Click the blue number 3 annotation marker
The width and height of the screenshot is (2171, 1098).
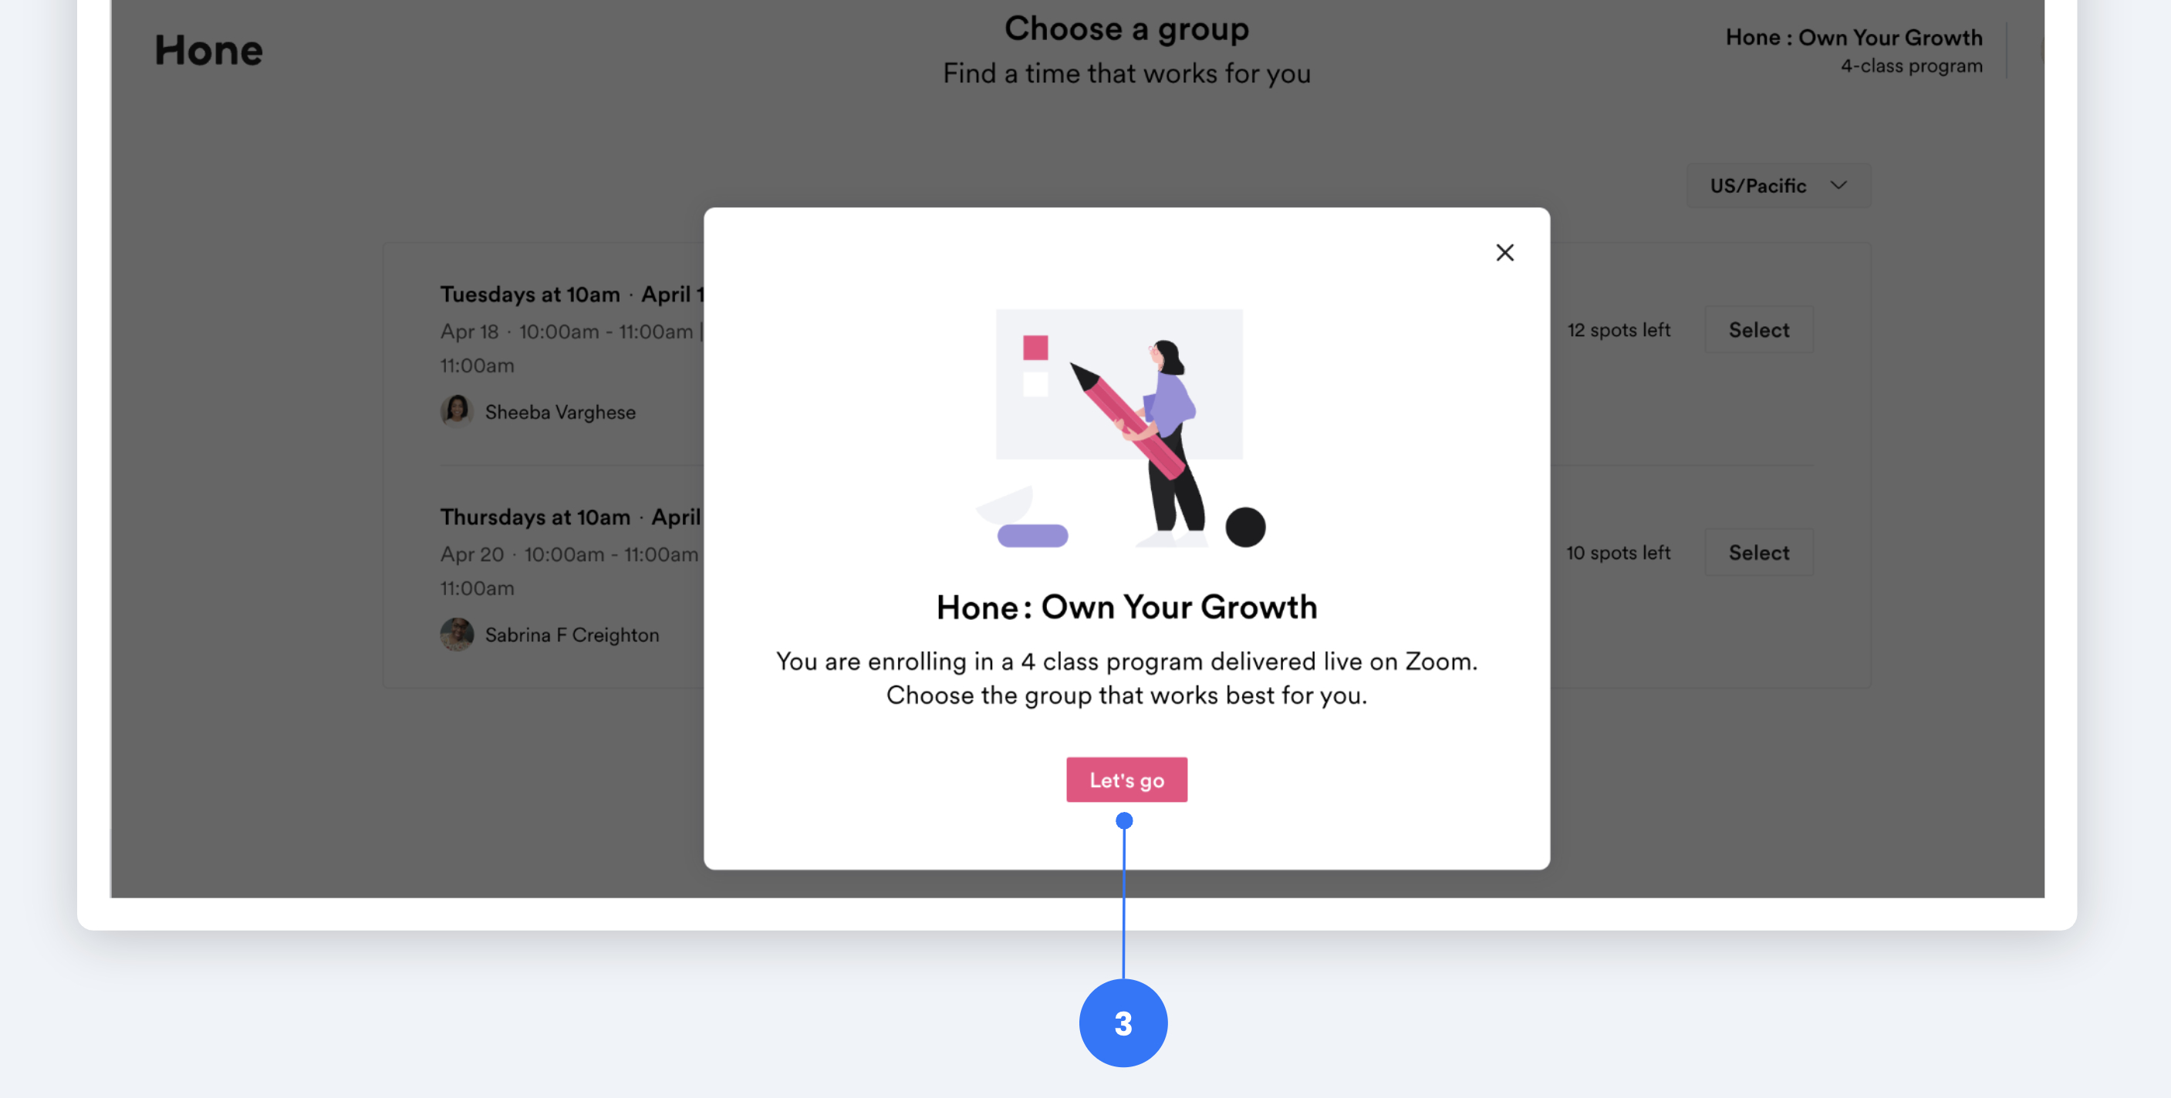click(x=1123, y=1023)
